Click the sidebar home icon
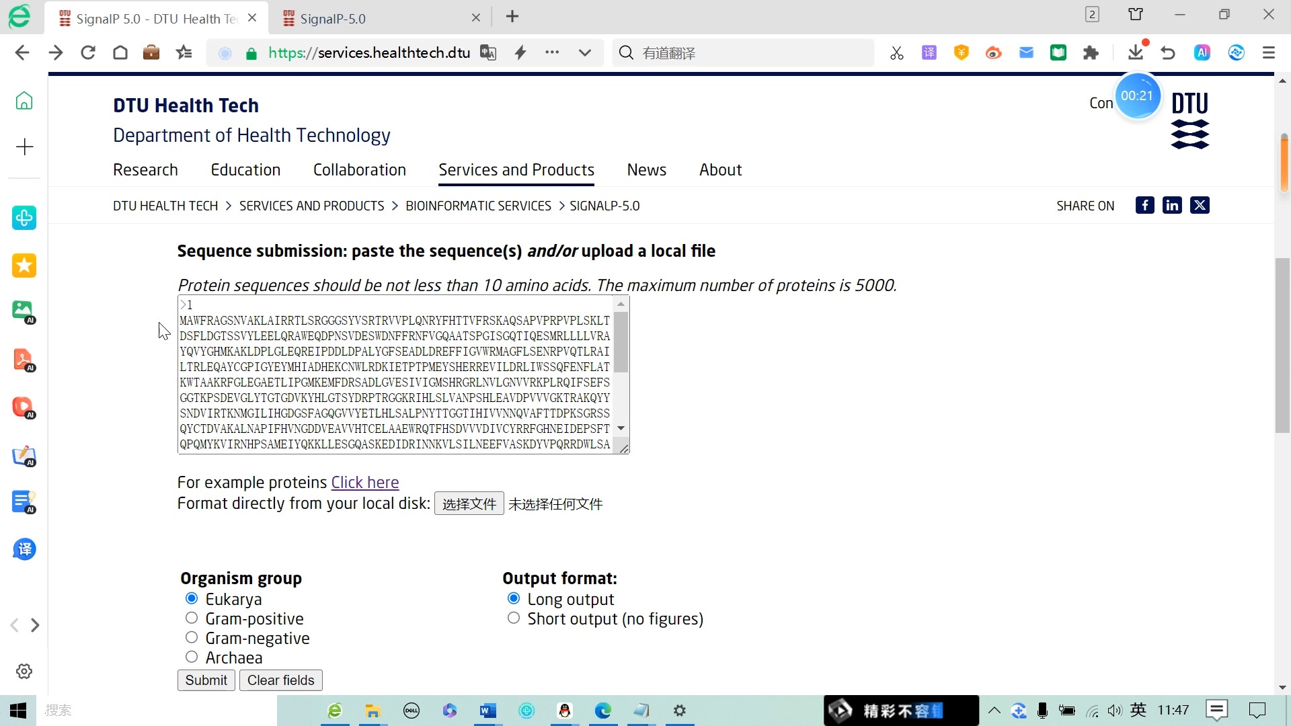 pos(24,101)
